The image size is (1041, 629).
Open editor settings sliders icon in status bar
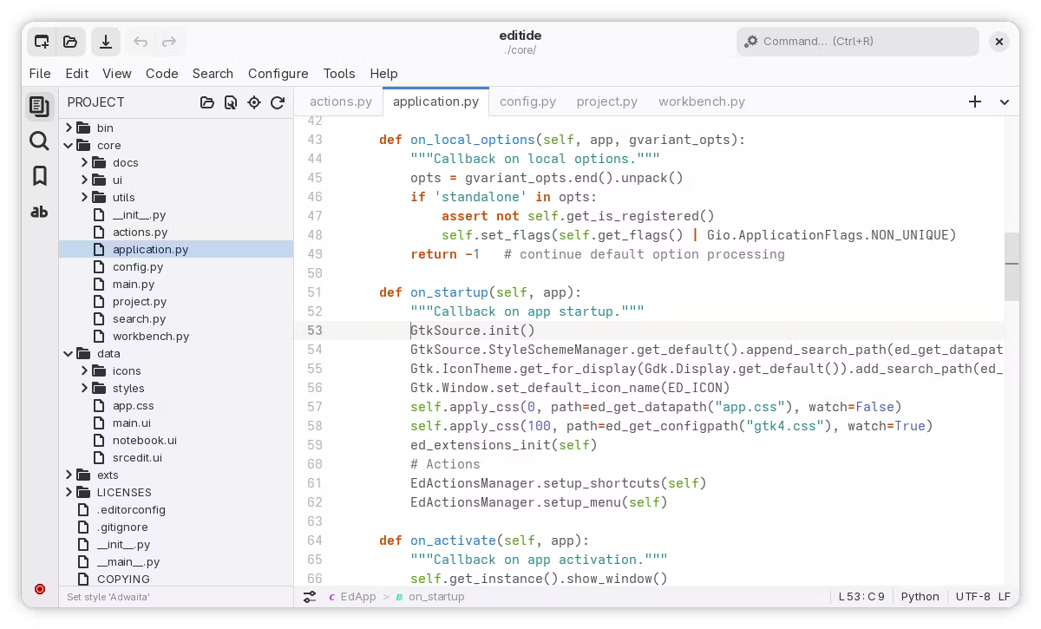(310, 597)
